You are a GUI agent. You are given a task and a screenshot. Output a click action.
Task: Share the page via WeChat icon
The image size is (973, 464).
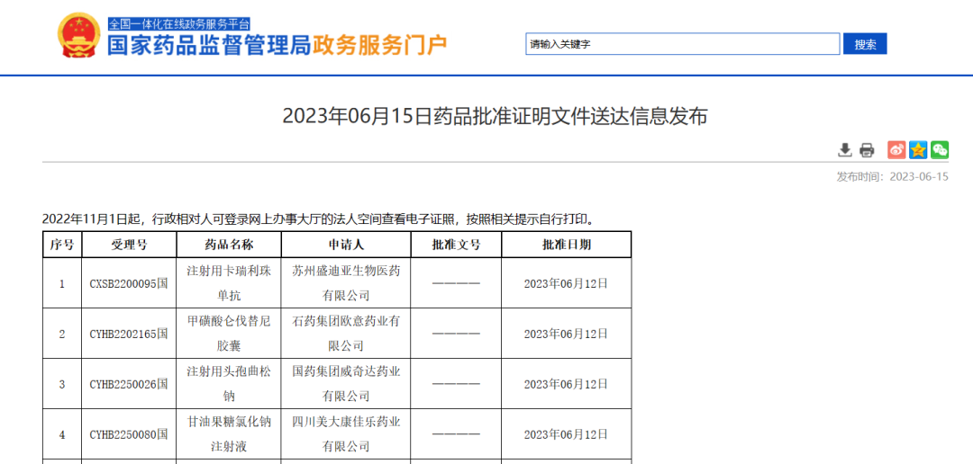point(940,150)
